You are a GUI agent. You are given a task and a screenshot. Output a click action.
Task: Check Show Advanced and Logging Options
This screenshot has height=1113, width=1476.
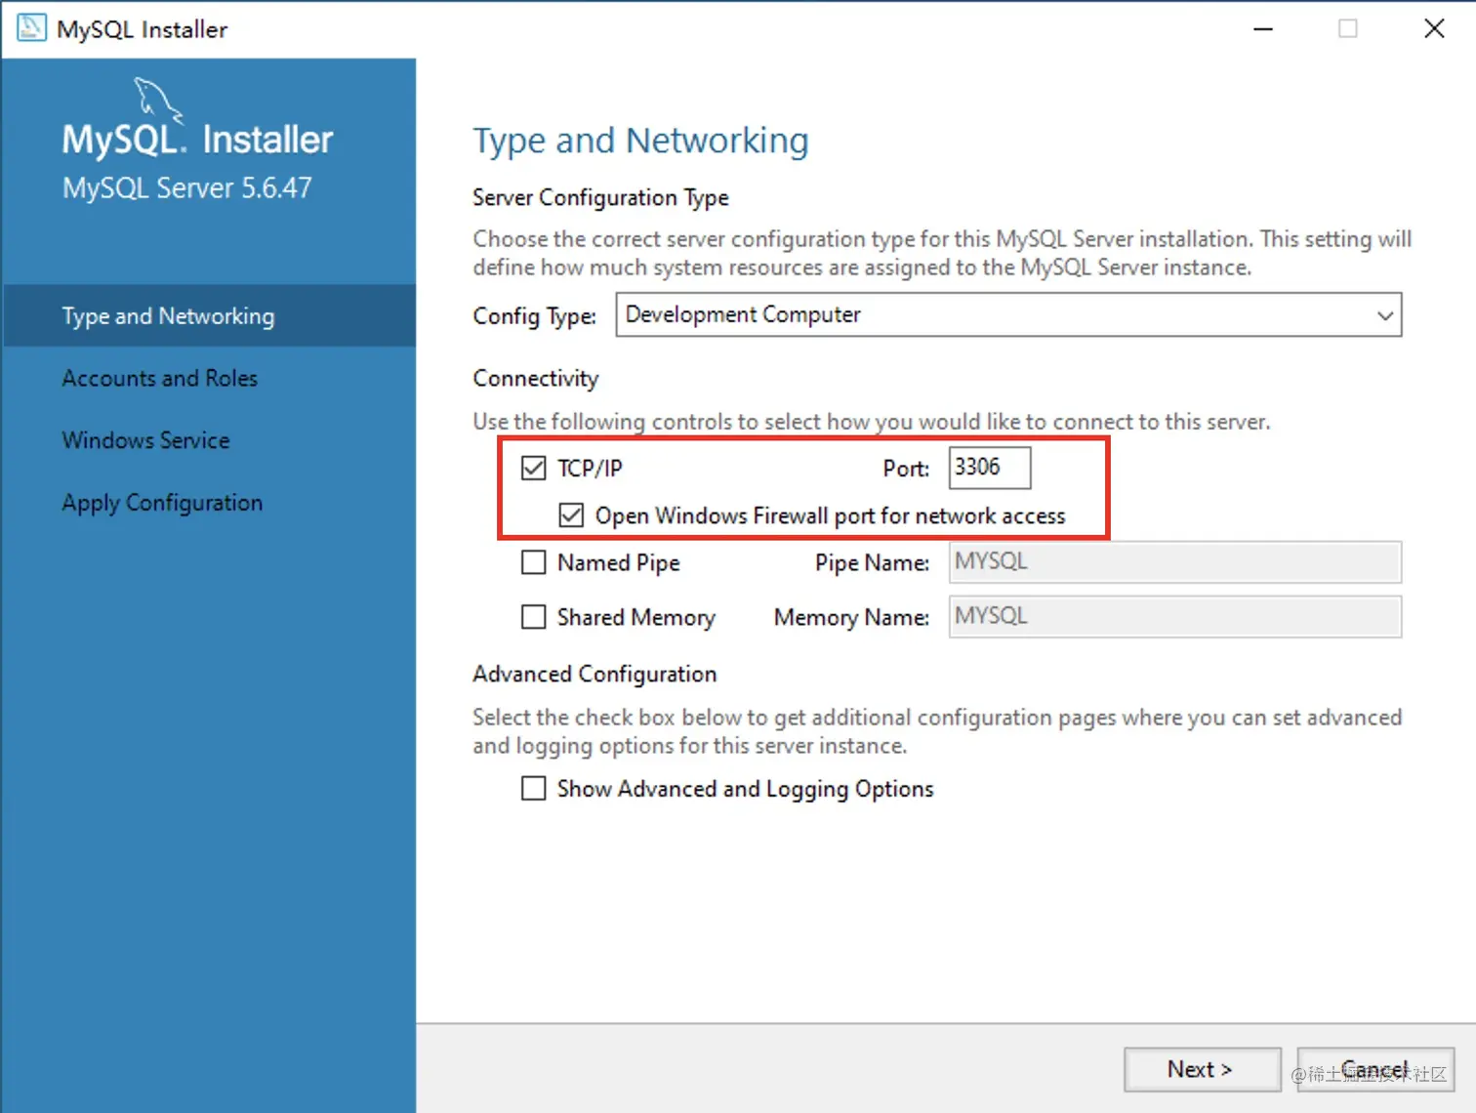[x=533, y=788]
